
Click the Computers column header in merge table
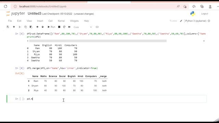(x=91, y=76)
